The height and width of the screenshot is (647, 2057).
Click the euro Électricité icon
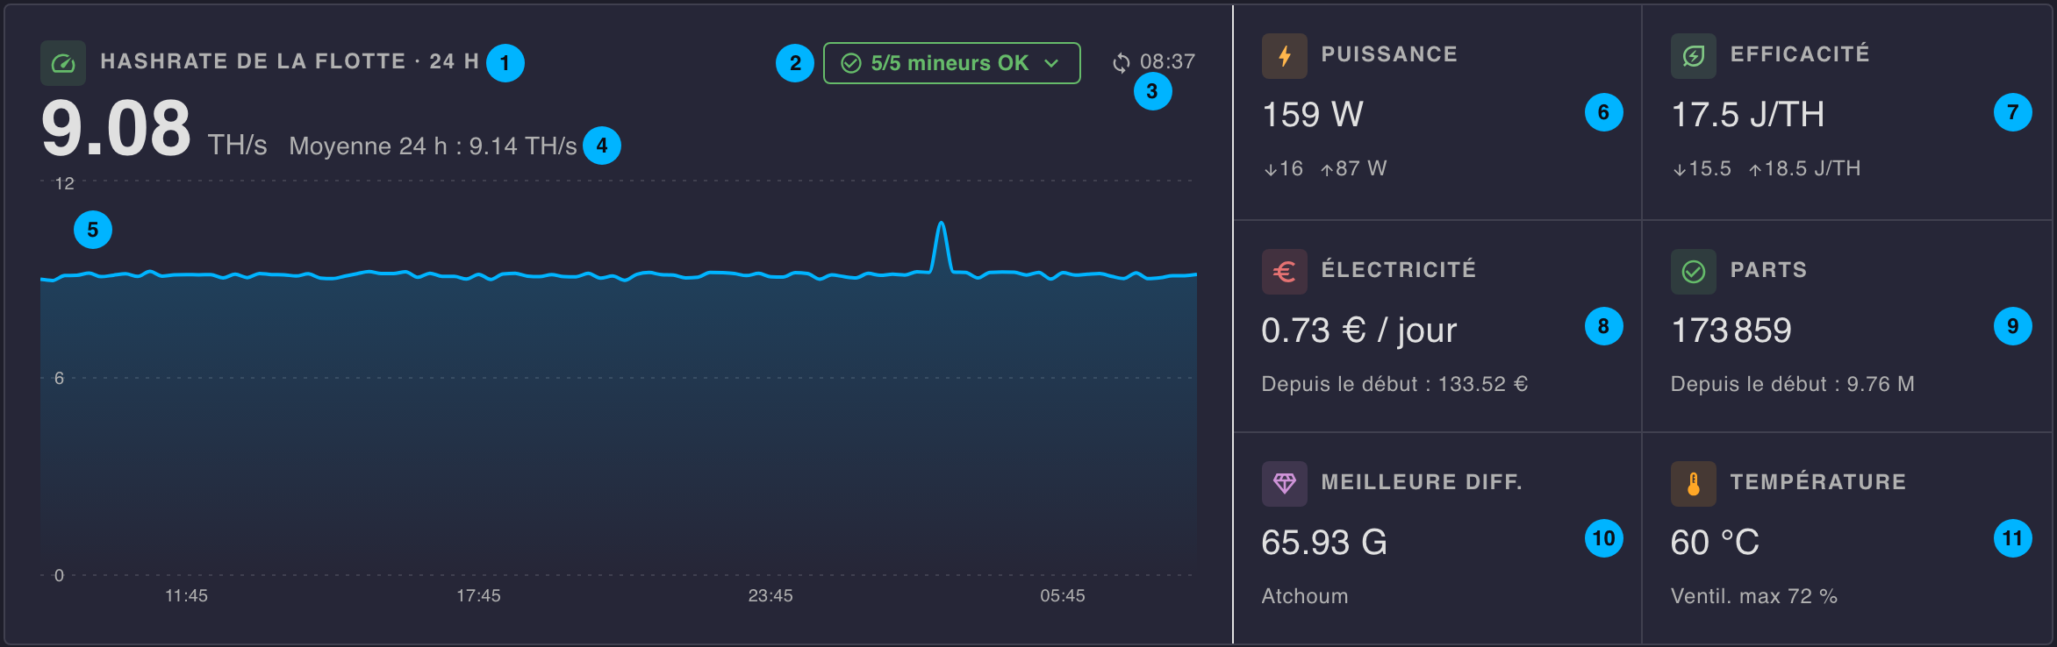tap(1285, 272)
